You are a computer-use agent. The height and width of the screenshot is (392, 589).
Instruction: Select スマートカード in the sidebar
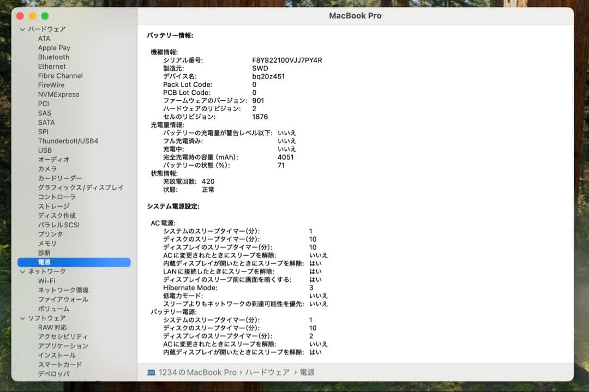60,365
